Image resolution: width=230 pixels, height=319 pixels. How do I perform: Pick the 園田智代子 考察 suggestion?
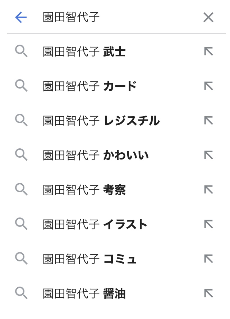click(x=84, y=190)
